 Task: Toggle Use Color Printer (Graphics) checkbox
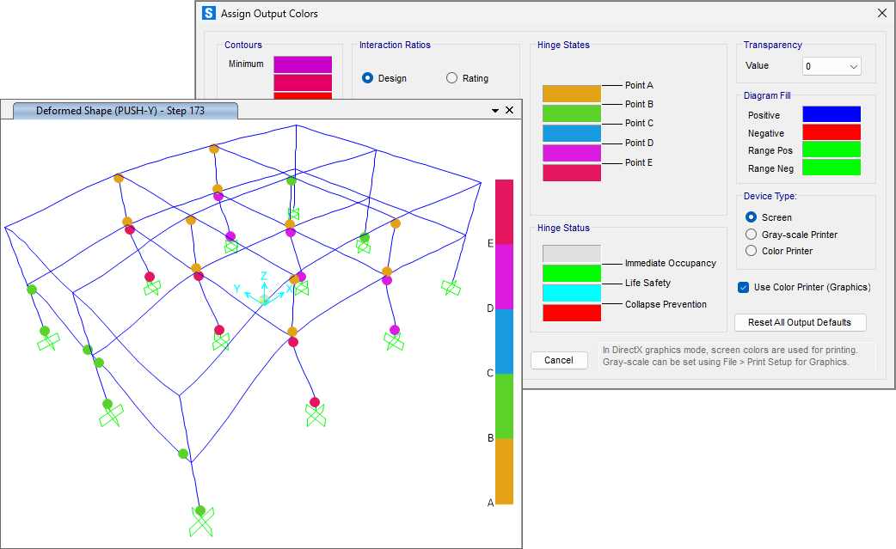tap(743, 287)
